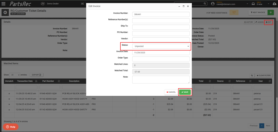Sort by Transaction Date column
Image resolution: width=278 pixels, height=132 pixels.
coord(26,81)
